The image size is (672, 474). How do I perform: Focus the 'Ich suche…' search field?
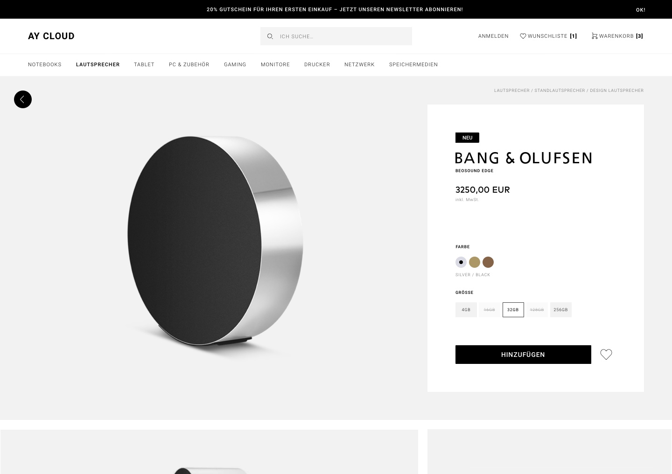pos(336,36)
